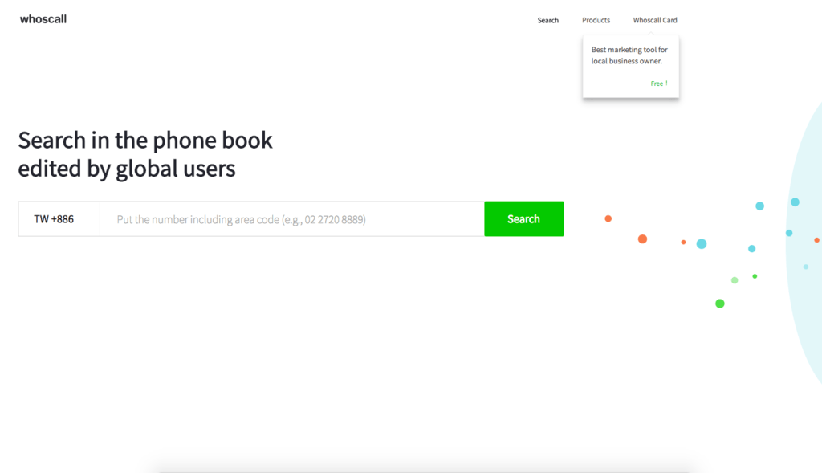Image resolution: width=822 pixels, height=473 pixels.
Task: Click the leftmost orange dot
Action: (608, 218)
